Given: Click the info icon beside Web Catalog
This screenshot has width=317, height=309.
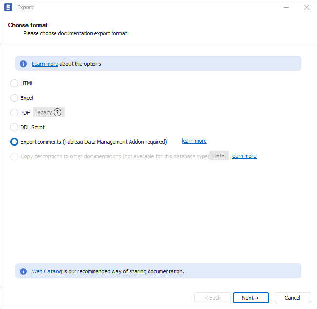Looking at the screenshot, I should pos(23,271).
